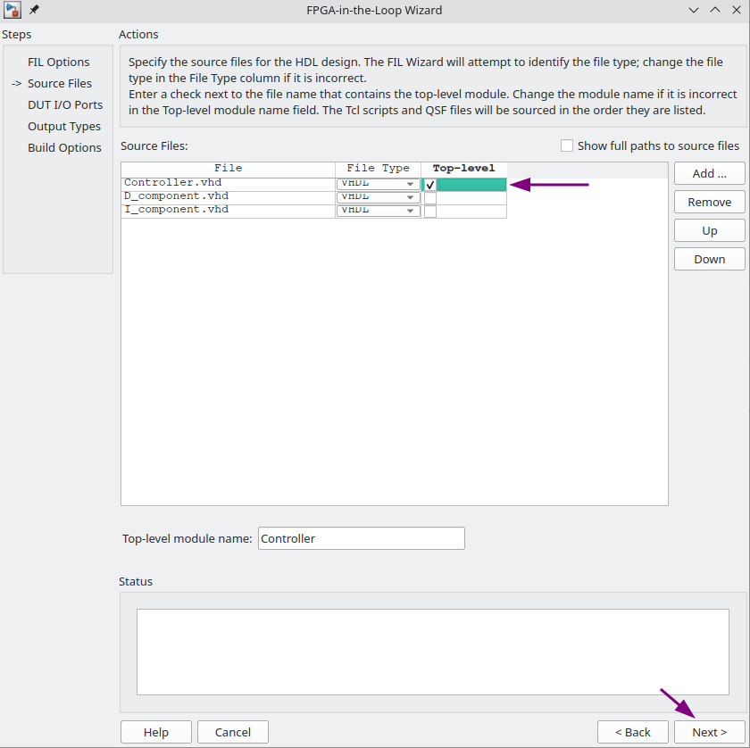Click the File column header
Screen dimensions: 750x748
point(229,169)
